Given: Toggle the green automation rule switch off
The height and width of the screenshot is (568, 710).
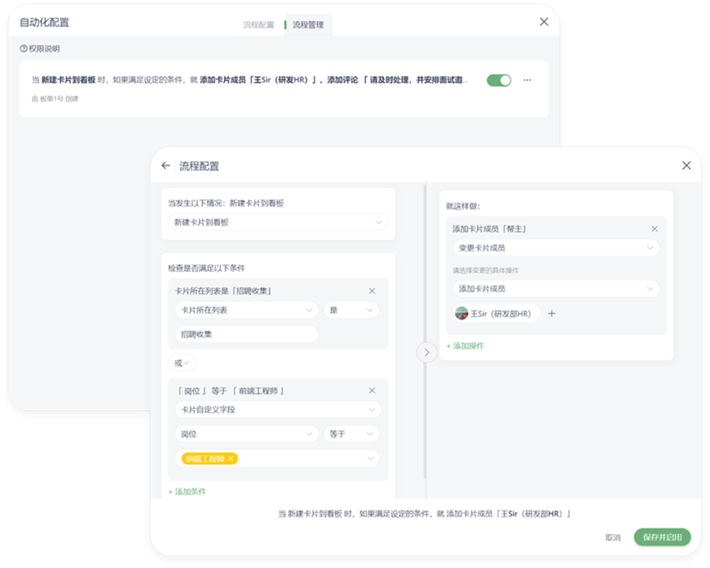Looking at the screenshot, I should (x=499, y=80).
